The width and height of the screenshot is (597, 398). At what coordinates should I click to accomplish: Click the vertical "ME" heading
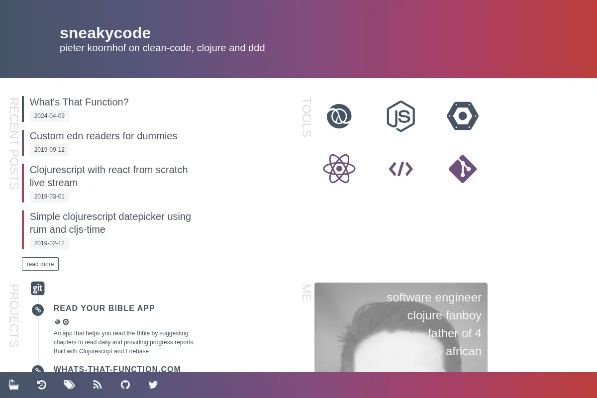coord(306,293)
